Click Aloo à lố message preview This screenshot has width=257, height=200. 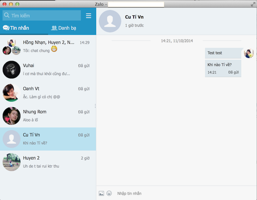(30, 120)
